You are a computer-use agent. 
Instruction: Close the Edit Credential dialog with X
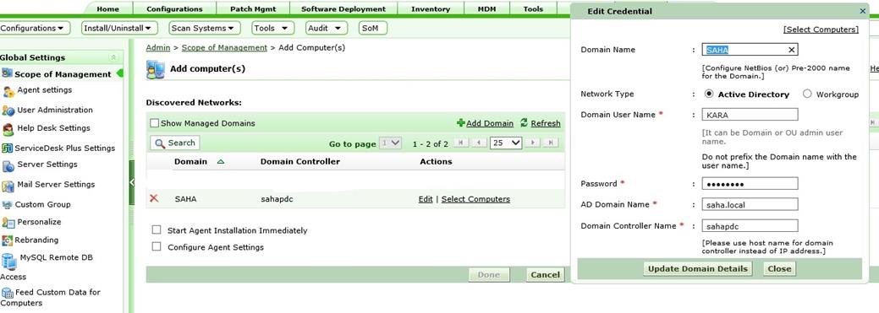click(862, 11)
